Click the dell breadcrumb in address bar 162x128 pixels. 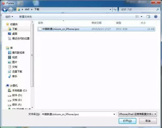(x=27, y=9)
